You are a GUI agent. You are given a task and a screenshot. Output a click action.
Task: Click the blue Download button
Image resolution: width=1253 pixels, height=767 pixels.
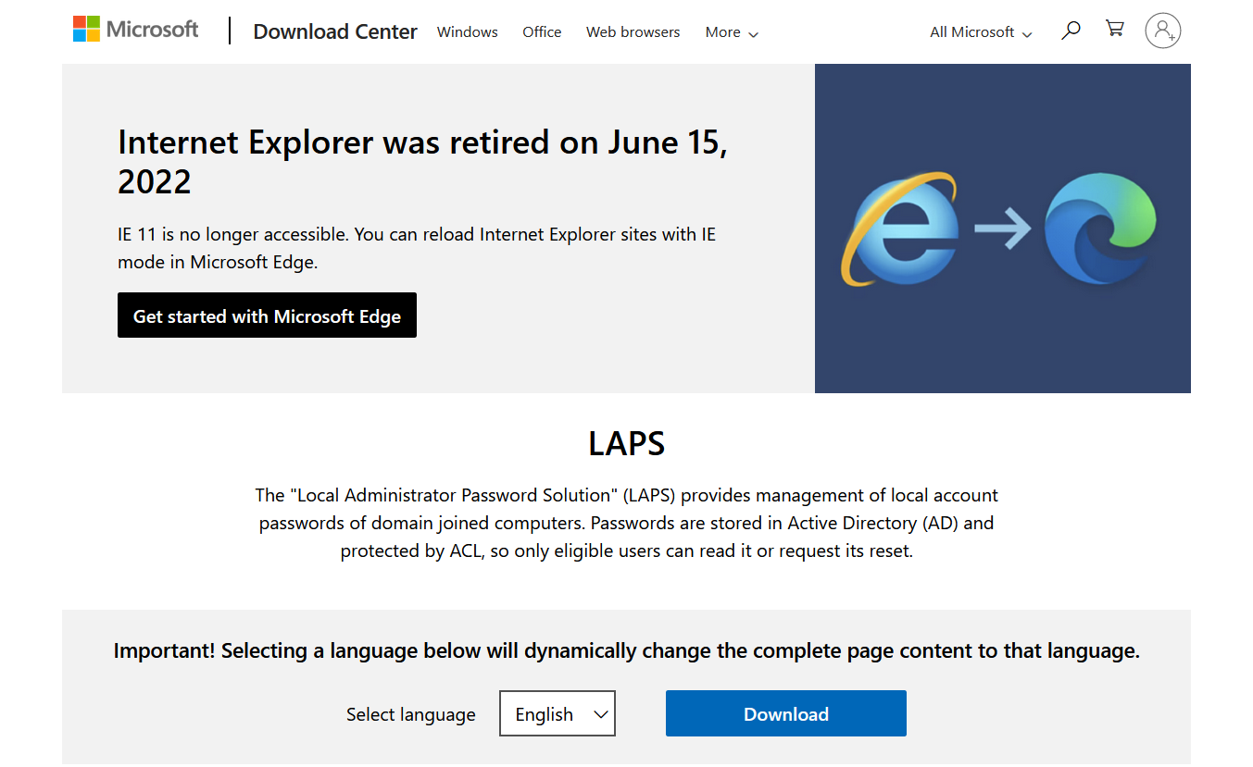click(786, 713)
